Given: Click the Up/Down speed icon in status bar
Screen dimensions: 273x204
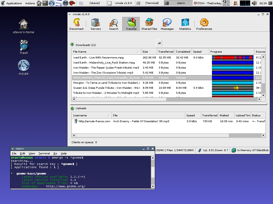Looking at the screenshot, I should pos(200,150).
